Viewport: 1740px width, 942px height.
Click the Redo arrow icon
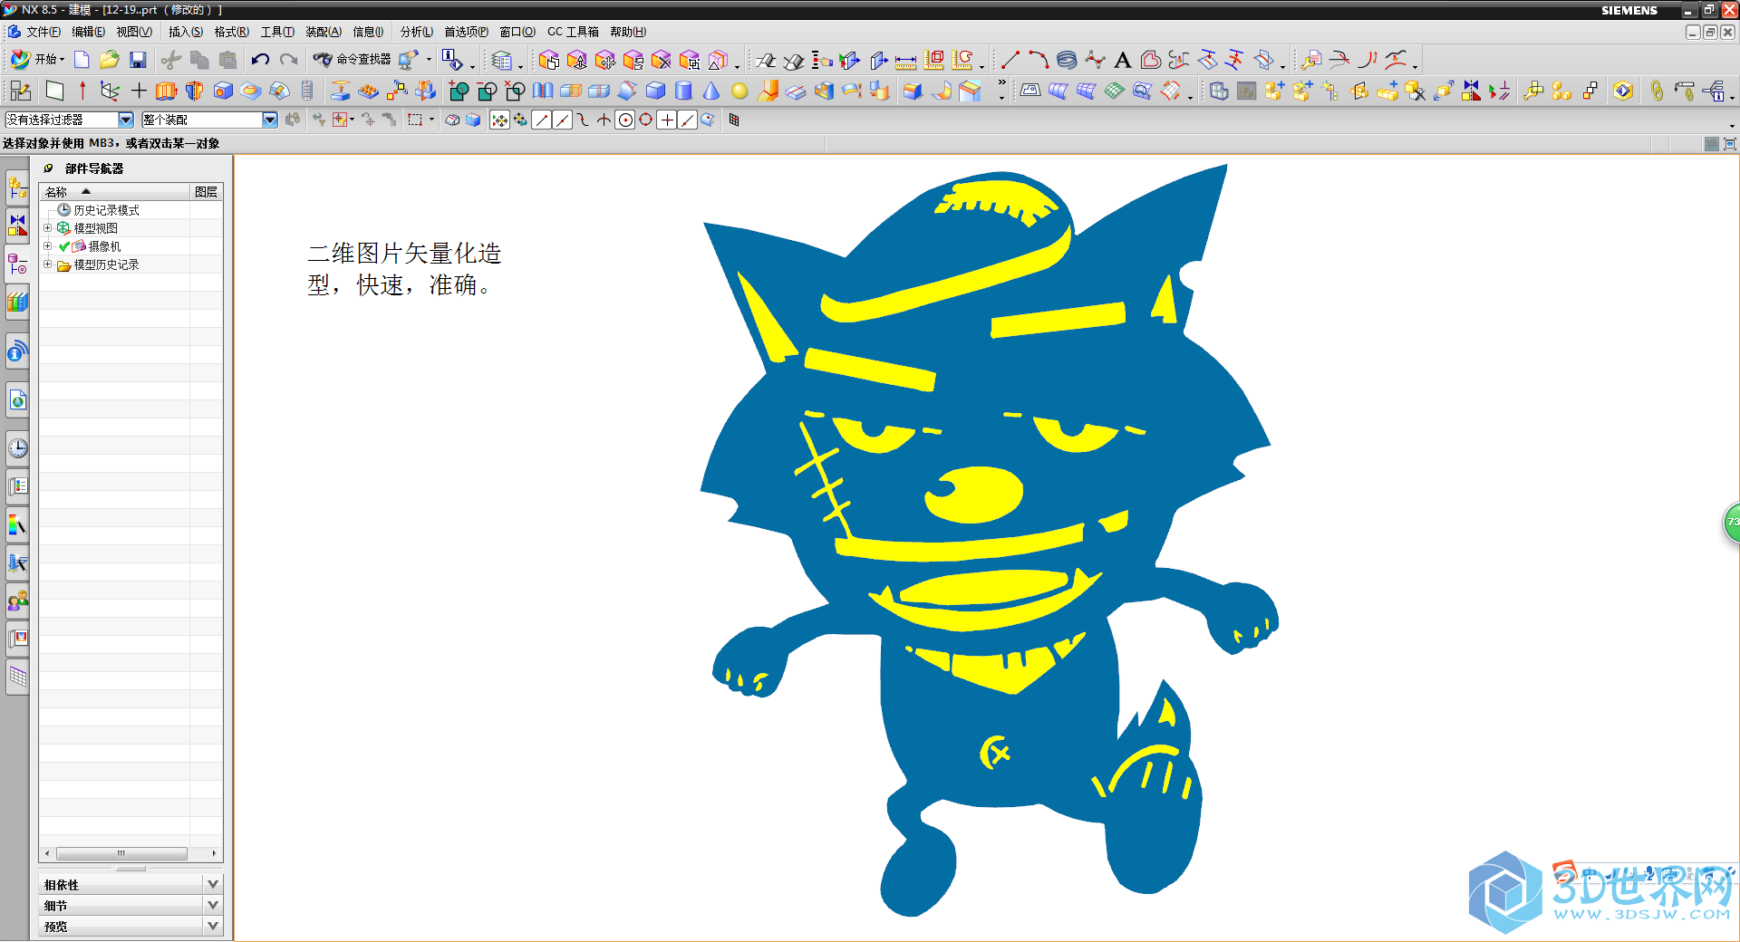289,60
